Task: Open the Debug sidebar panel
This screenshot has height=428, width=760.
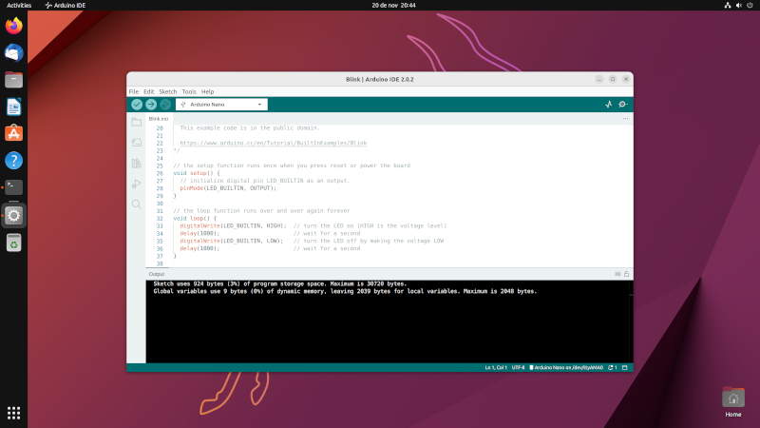Action: pos(137,184)
